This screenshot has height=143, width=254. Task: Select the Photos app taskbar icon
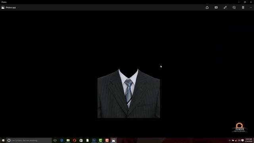pos(114,140)
